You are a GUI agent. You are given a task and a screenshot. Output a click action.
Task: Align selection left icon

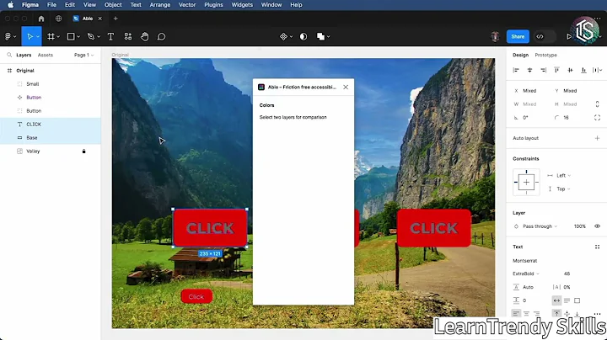coord(516,70)
